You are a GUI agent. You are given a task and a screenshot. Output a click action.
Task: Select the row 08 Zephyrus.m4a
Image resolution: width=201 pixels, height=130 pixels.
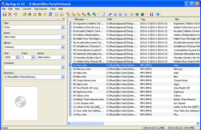point(134,92)
